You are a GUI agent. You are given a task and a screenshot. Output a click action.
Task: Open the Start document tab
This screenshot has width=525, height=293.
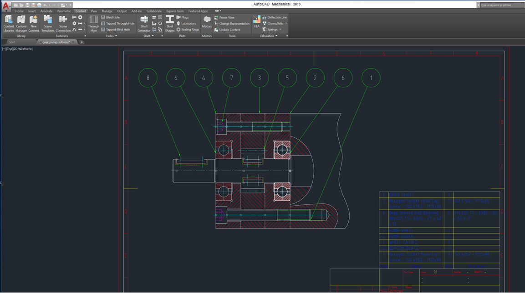point(12,42)
